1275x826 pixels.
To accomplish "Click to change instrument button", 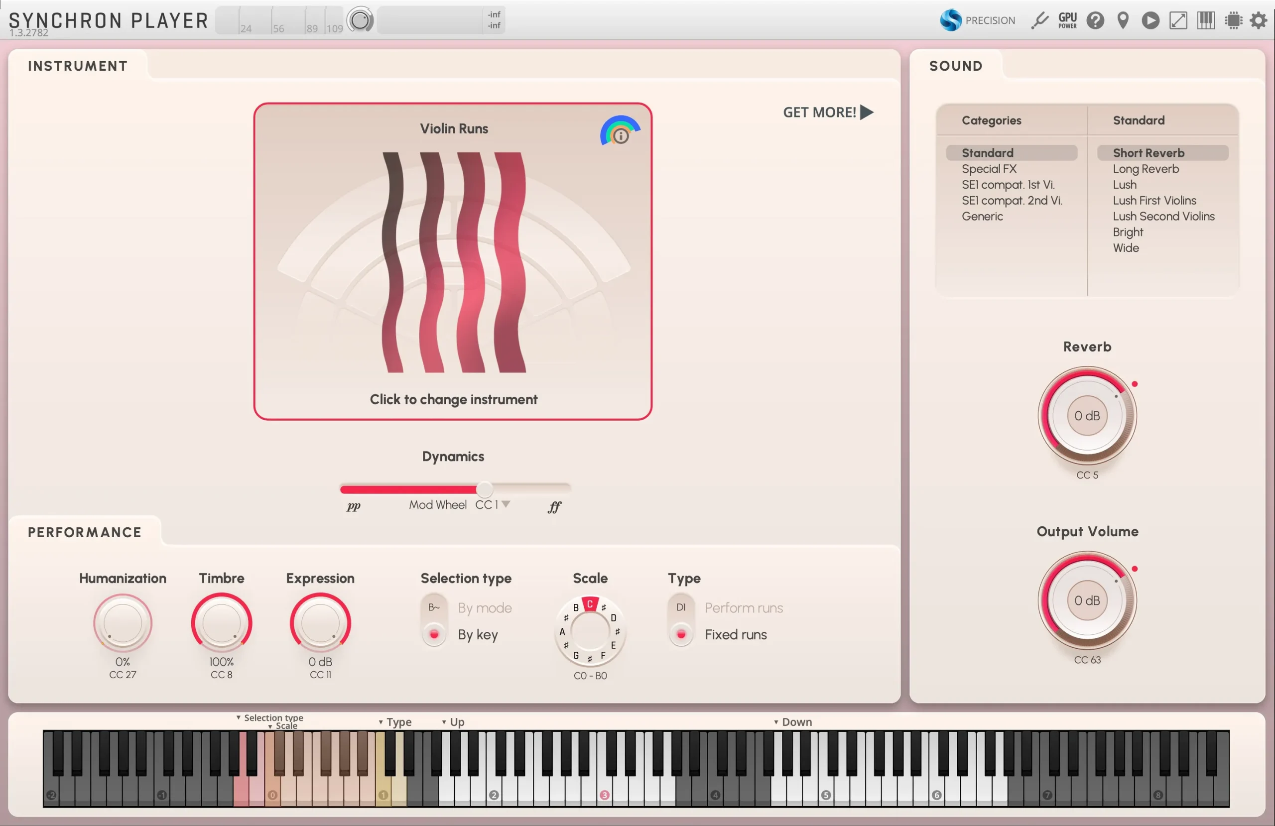I will pyautogui.click(x=453, y=399).
